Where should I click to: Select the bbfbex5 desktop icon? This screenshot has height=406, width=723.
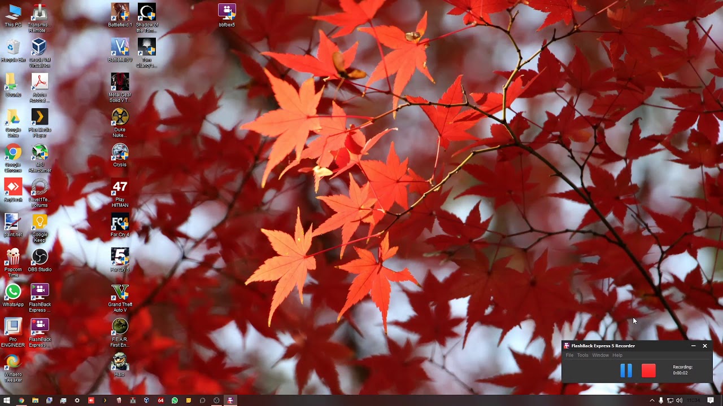(x=227, y=15)
